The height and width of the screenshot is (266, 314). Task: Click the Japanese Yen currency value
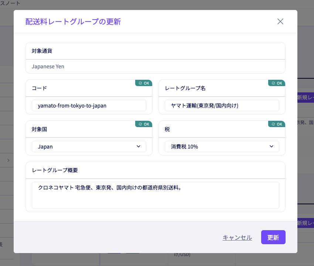(x=48, y=66)
